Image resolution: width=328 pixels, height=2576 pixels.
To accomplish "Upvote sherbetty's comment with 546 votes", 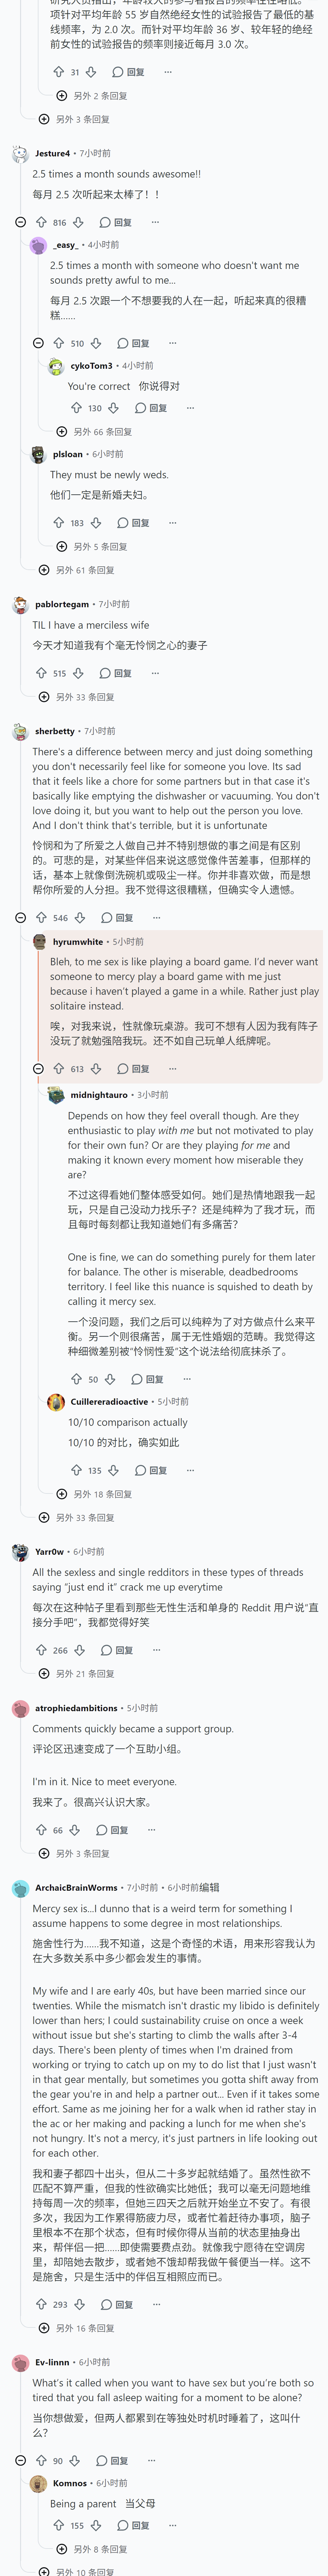I will tap(41, 917).
